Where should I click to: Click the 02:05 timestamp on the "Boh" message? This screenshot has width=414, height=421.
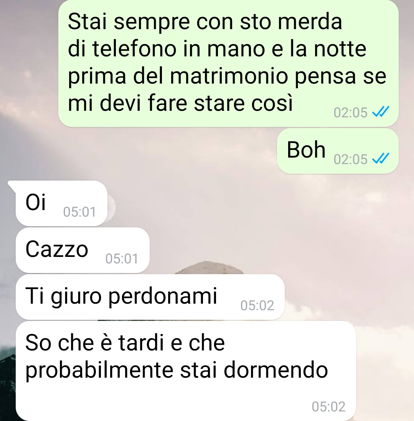(x=350, y=159)
